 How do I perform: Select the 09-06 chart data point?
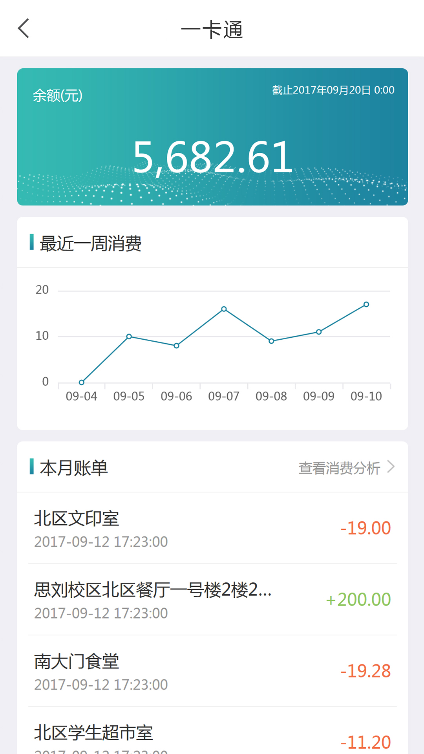(x=177, y=346)
